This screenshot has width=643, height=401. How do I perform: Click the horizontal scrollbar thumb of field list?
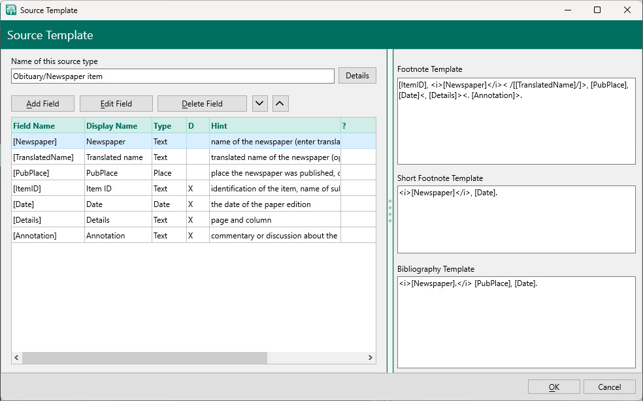(144, 358)
